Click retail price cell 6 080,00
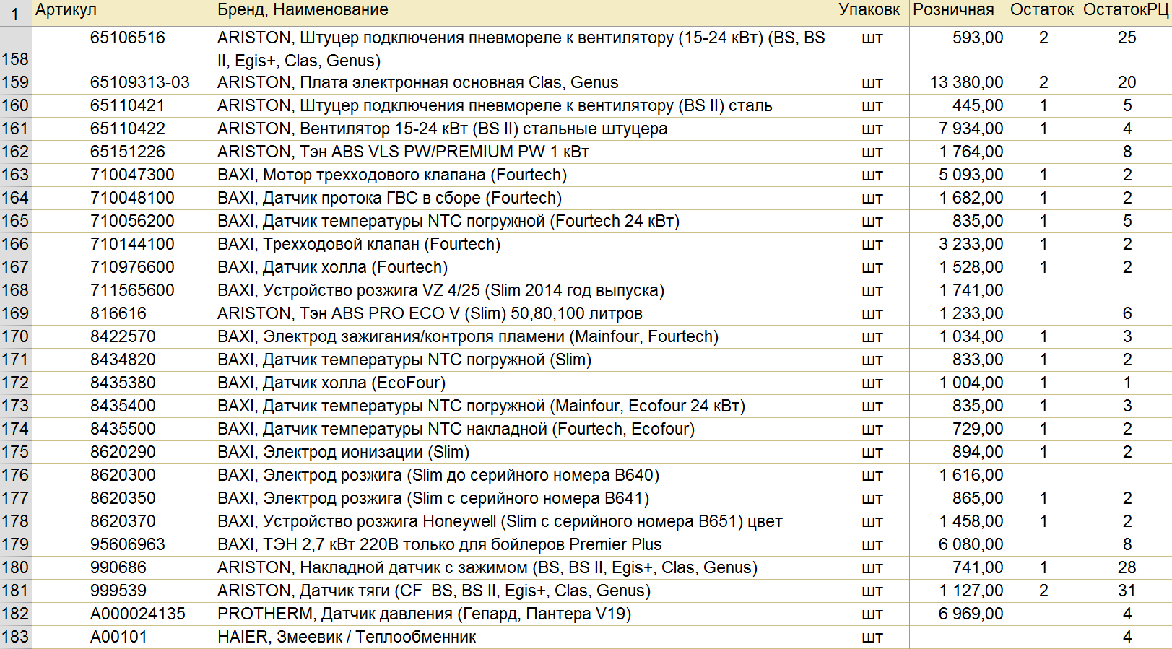Image resolution: width=1172 pixels, height=649 pixels. tap(958, 544)
